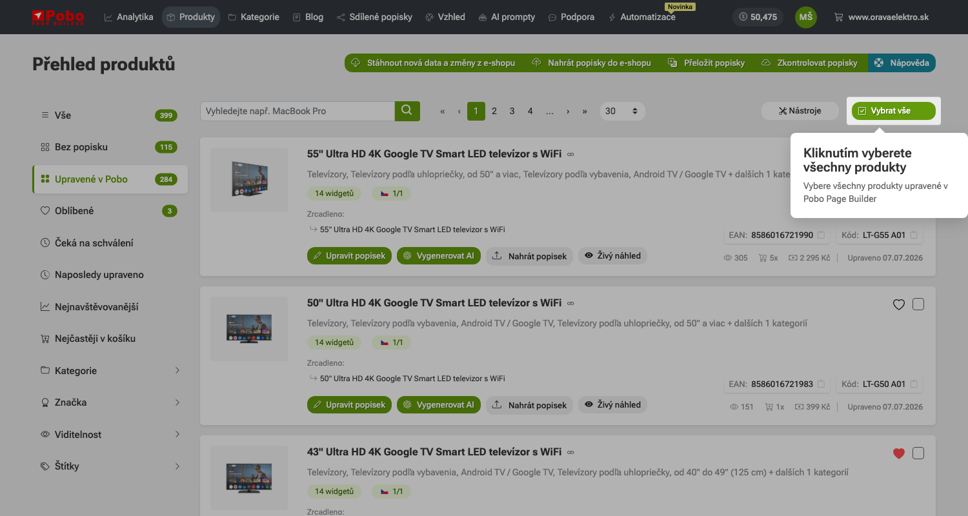Copy EAN 8586016721983 clipboard icon
Screen dimensions: 968x516
click(x=822, y=384)
